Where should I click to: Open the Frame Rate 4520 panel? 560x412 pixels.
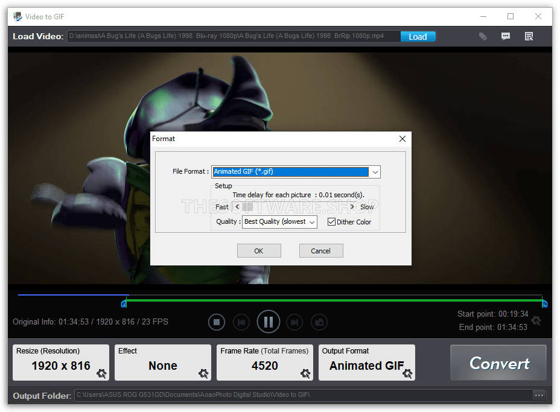tap(265, 363)
